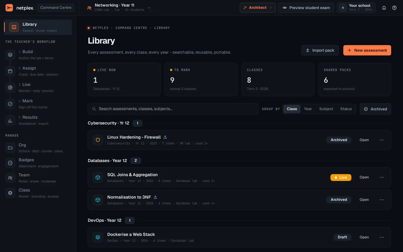Open the notifications bell
403x252 pixels.
384,8
